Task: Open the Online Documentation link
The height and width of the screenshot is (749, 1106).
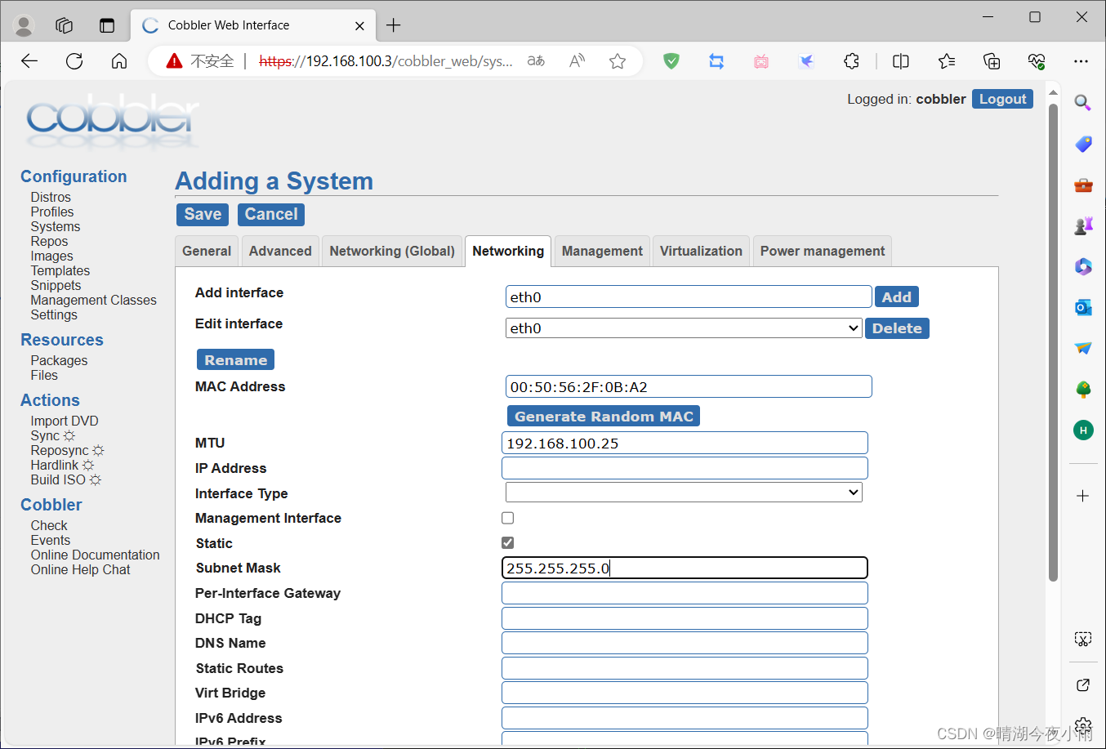Action: [x=96, y=555]
